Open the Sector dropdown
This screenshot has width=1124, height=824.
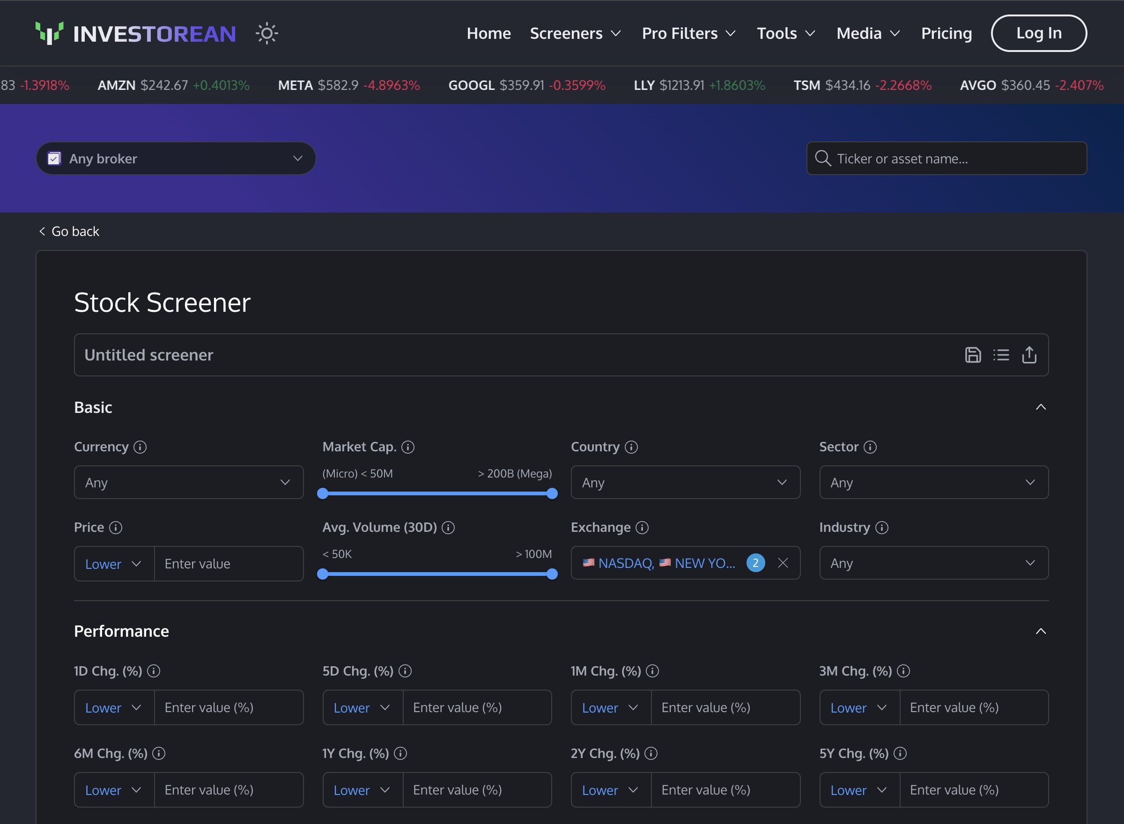click(x=934, y=482)
